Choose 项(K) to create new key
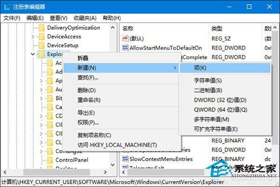 coord(225,68)
